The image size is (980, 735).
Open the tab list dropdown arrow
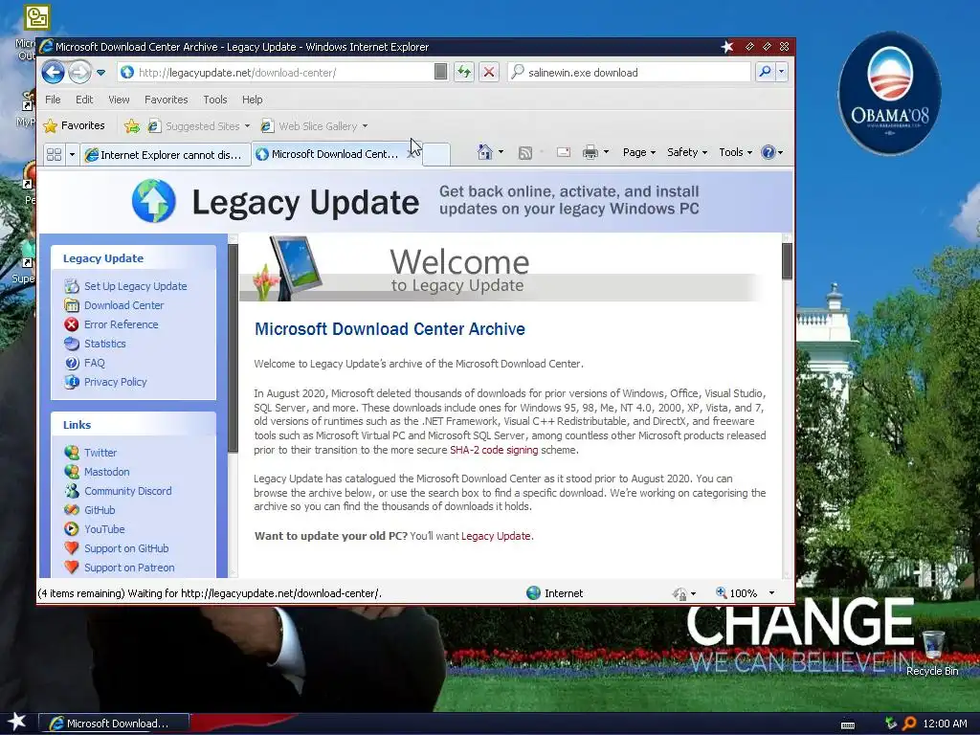pyautogui.click(x=72, y=154)
